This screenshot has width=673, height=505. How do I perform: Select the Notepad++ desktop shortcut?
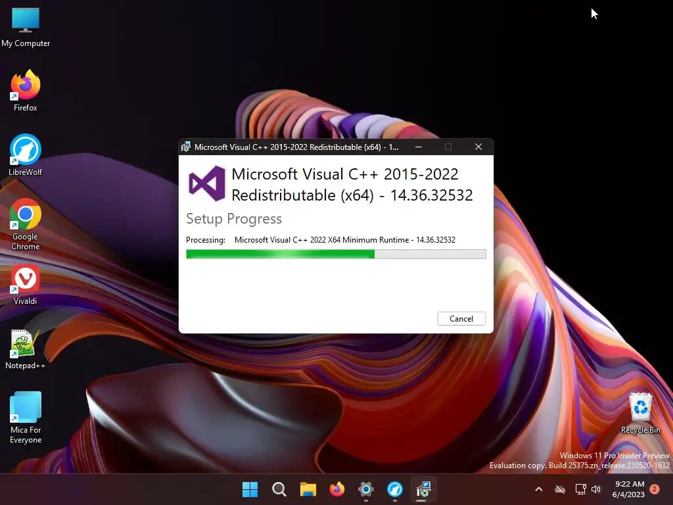(x=26, y=350)
